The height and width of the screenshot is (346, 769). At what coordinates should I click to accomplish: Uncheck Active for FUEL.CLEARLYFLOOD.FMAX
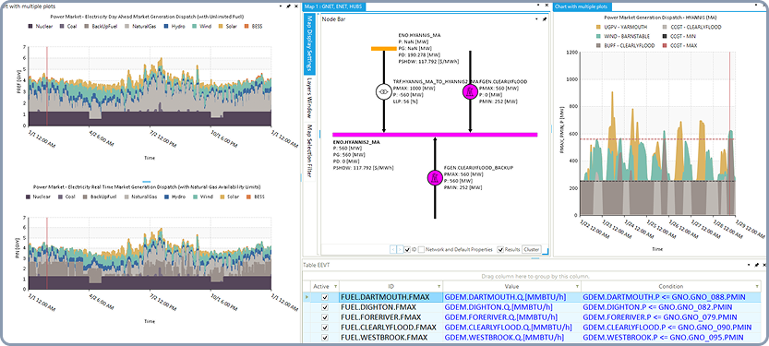(x=324, y=328)
